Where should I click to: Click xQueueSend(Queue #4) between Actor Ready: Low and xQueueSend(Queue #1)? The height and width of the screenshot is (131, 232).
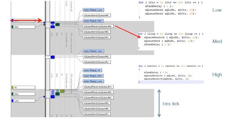pos(97,57)
